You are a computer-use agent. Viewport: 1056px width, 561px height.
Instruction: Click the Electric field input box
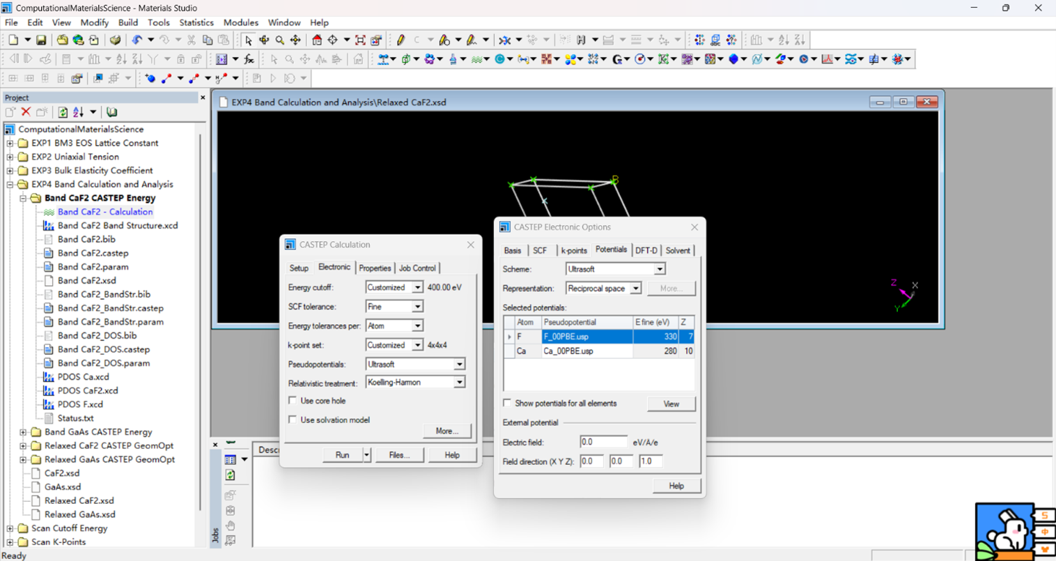[603, 442]
